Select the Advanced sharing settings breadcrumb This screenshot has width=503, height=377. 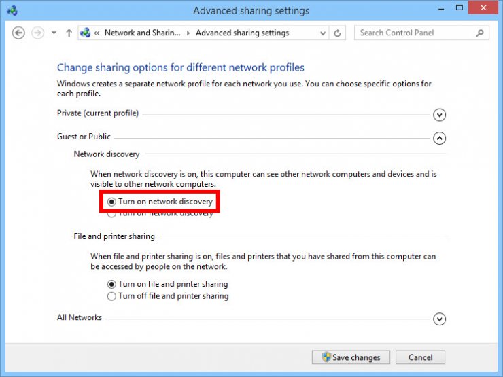242,33
